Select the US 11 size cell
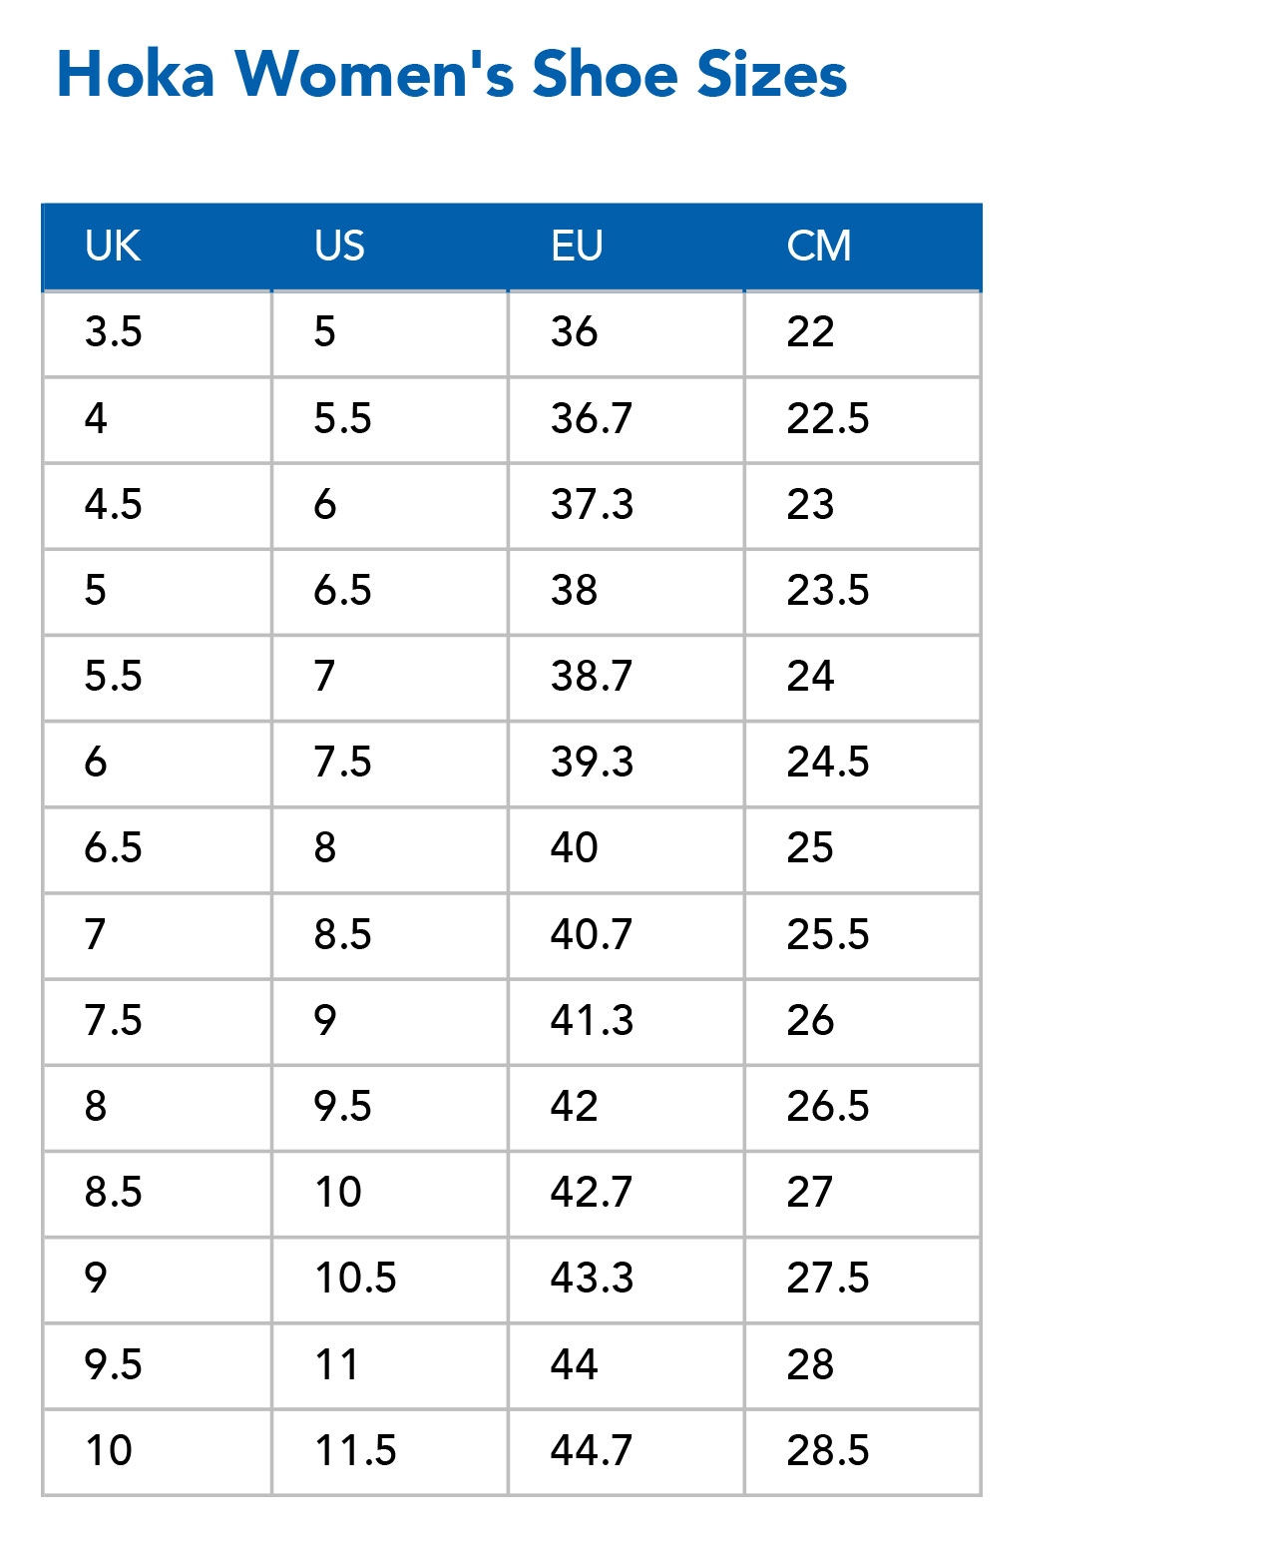The height and width of the screenshot is (1547, 1277). tap(336, 1365)
